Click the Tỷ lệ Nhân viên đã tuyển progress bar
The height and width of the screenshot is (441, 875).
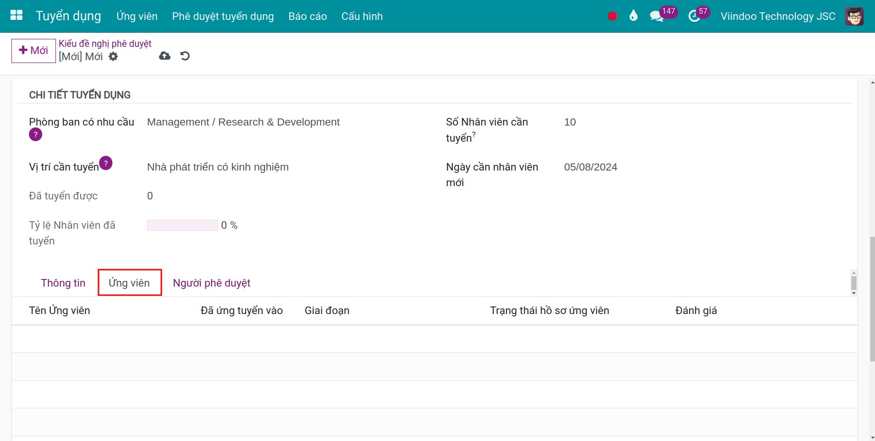pyautogui.click(x=182, y=225)
